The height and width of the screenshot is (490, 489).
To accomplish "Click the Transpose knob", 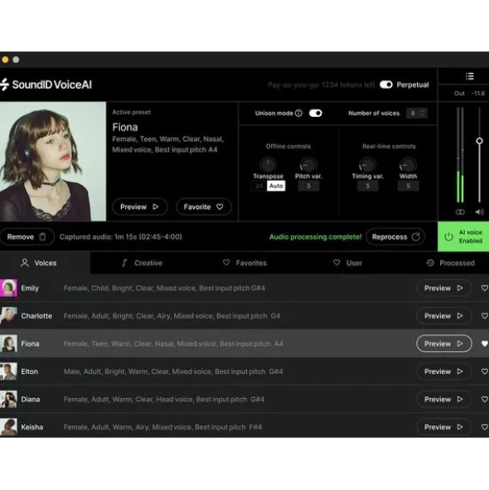I will 268,165.
